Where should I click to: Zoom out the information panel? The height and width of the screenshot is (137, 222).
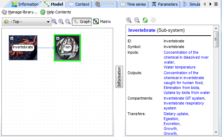137,20
